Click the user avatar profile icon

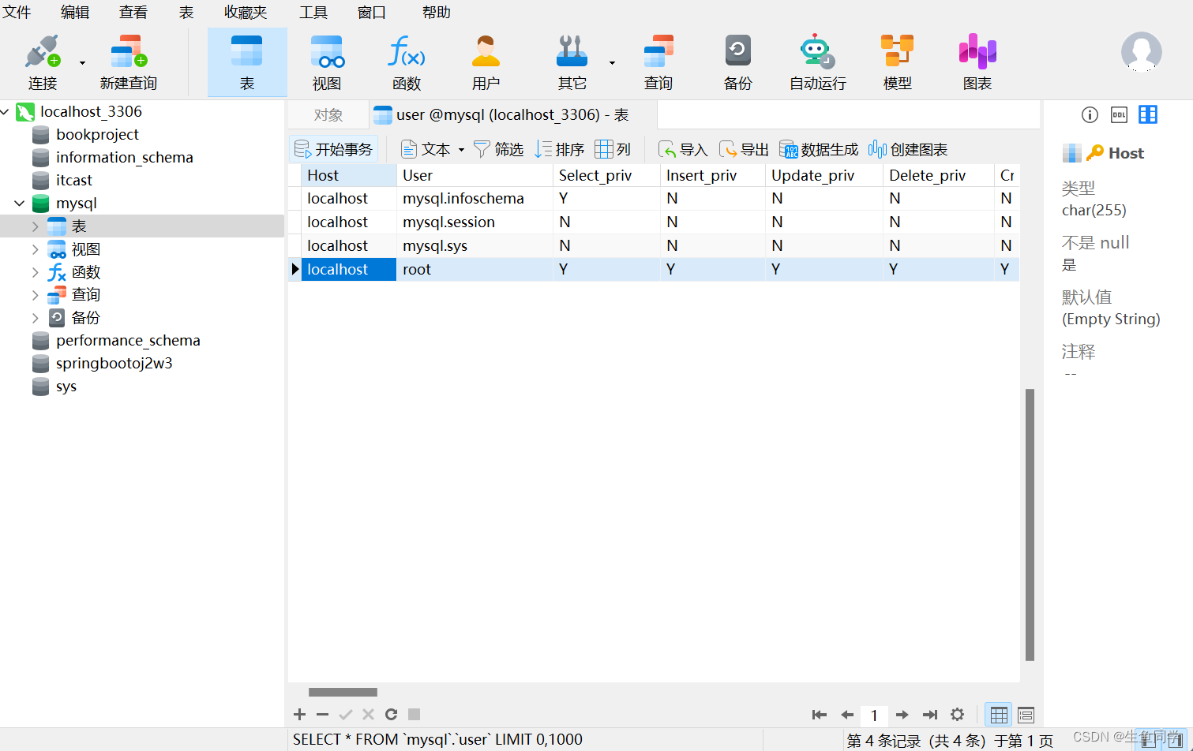pos(1141,52)
